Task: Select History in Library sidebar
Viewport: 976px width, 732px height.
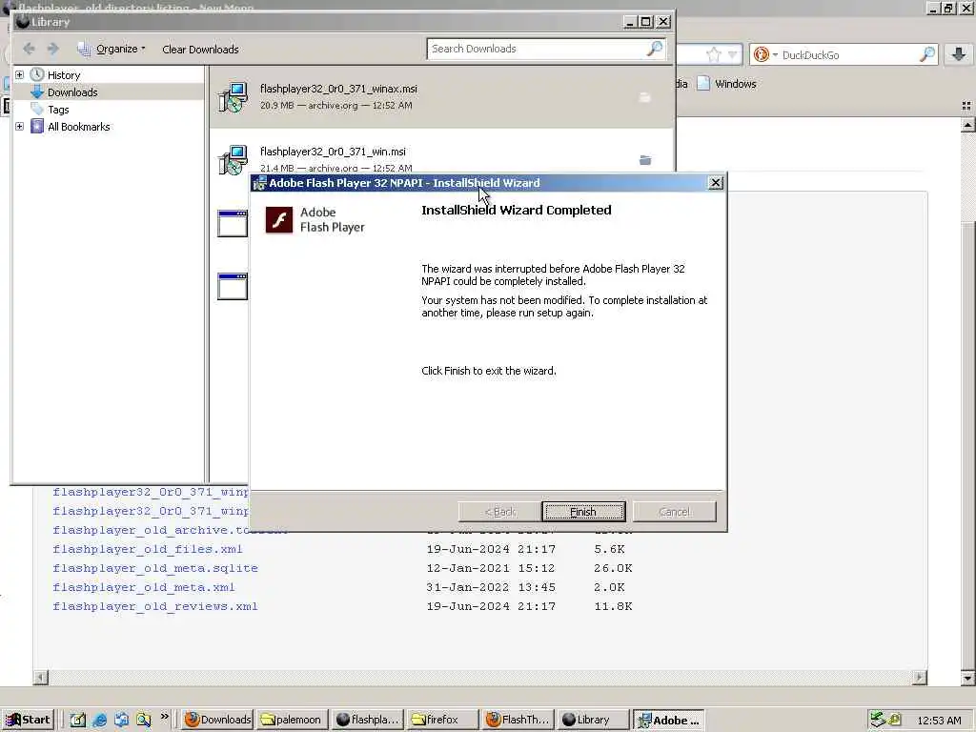Action: tap(64, 74)
